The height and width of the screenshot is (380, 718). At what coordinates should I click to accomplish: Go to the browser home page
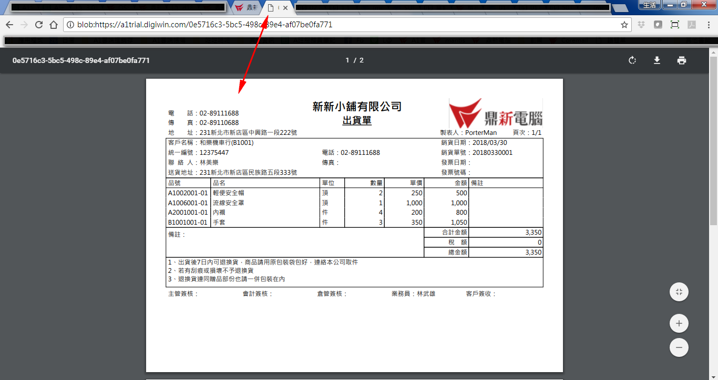click(54, 25)
